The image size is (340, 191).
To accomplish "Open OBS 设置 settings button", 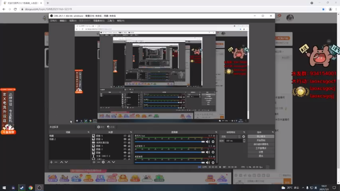I will (x=261, y=152).
